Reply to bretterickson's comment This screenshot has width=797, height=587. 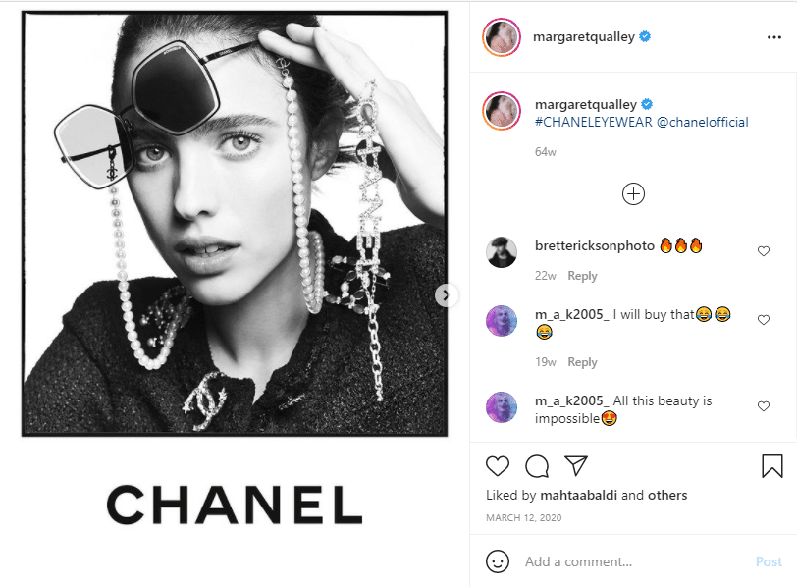583,276
